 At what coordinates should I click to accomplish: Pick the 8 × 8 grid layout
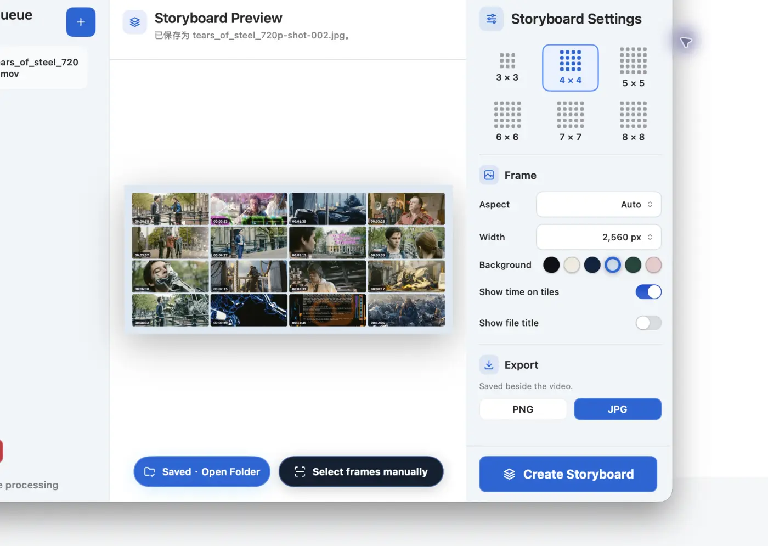pyautogui.click(x=633, y=121)
